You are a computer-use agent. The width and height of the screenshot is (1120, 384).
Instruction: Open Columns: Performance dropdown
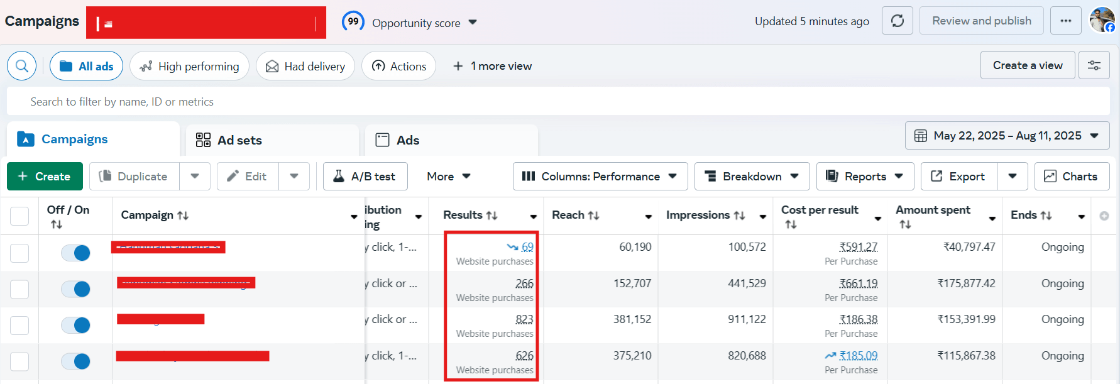(600, 177)
